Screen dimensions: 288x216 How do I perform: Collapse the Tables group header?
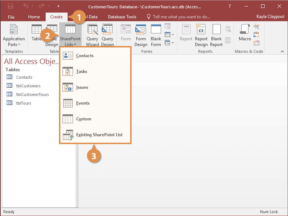(13, 70)
